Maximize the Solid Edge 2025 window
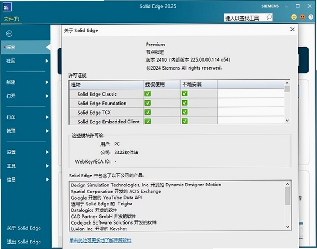Image resolution: width=317 pixels, height=249 pixels. point(298,6)
